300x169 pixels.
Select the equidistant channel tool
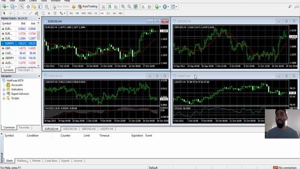pos(37,13)
